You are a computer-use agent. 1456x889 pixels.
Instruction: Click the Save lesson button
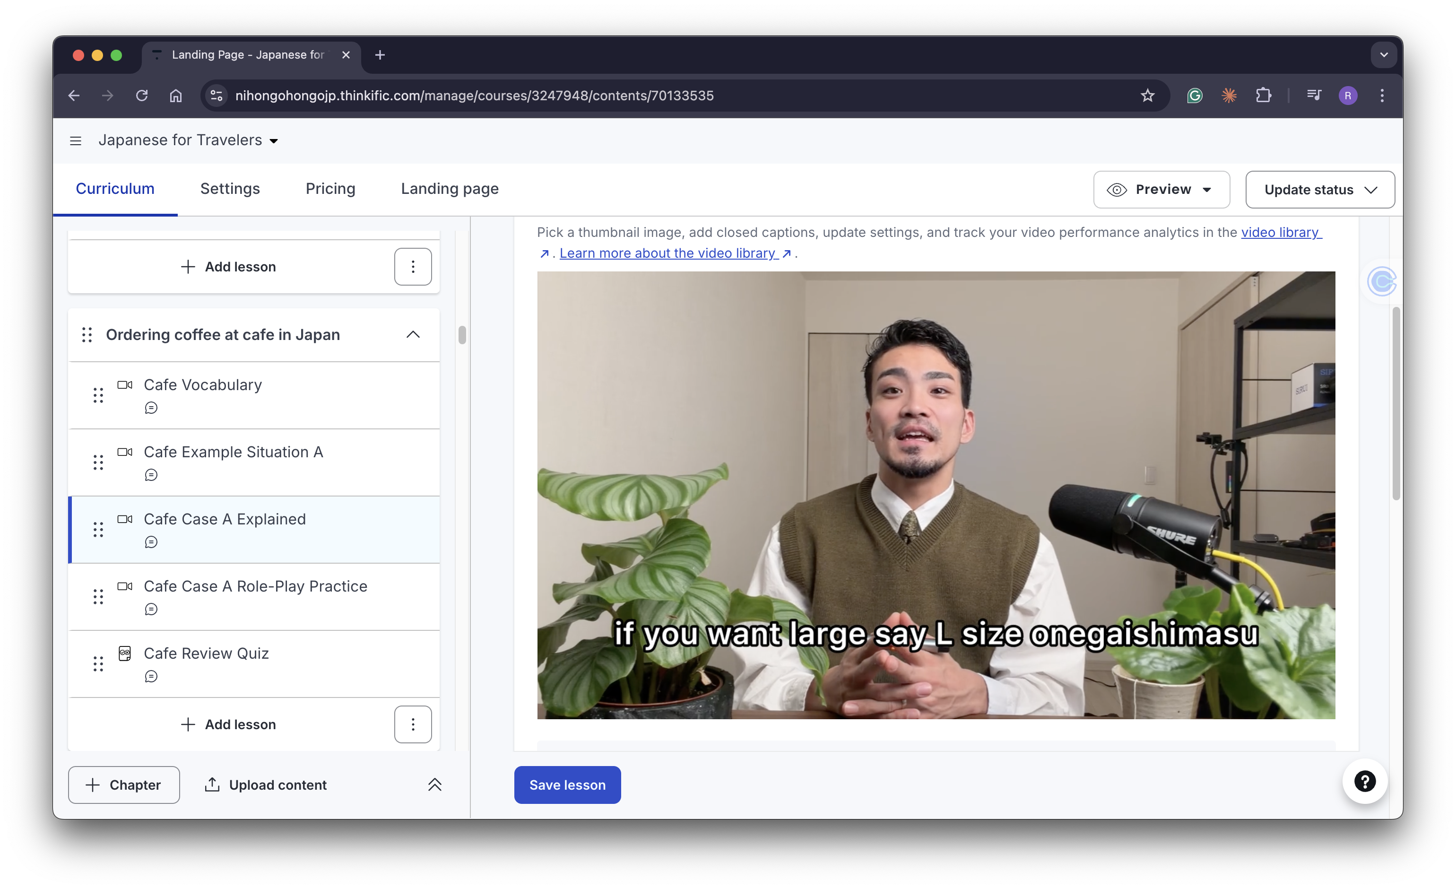(x=567, y=784)
